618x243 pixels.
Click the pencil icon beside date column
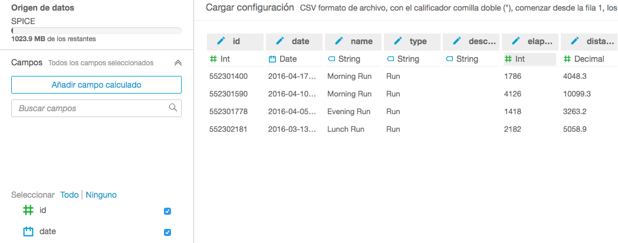tap(280, 41)
